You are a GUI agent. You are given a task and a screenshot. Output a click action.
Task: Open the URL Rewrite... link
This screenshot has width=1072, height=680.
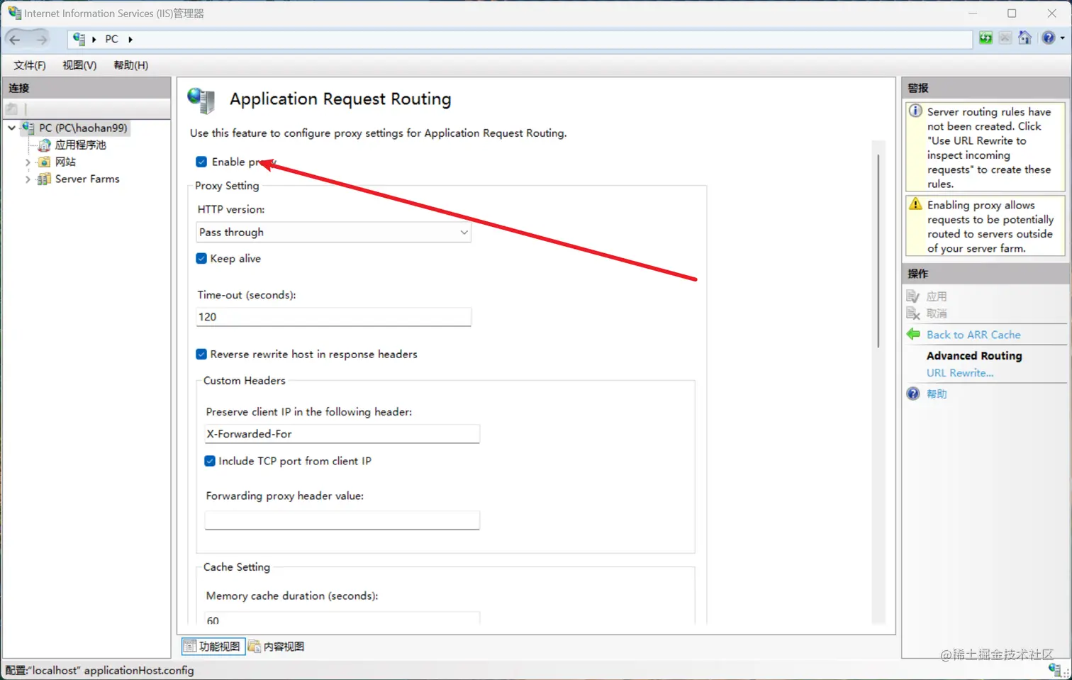[x=960, y=373]
